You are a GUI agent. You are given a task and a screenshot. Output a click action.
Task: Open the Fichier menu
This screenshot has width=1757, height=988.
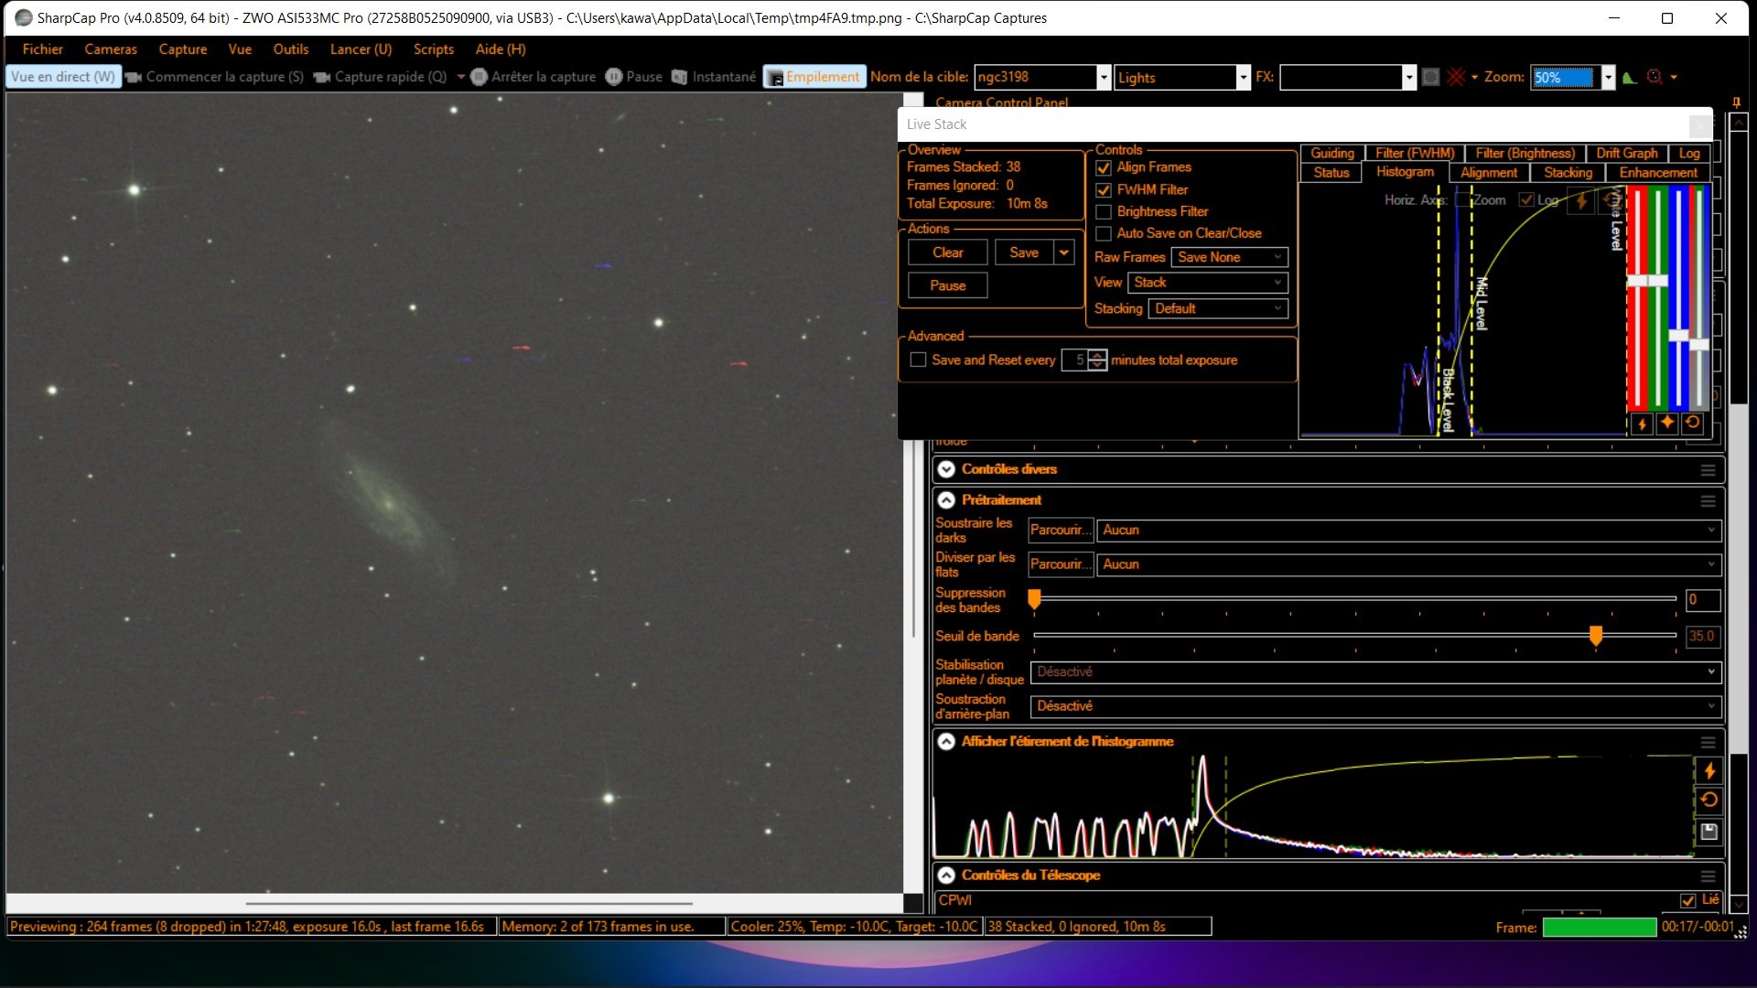click(42, 49)
